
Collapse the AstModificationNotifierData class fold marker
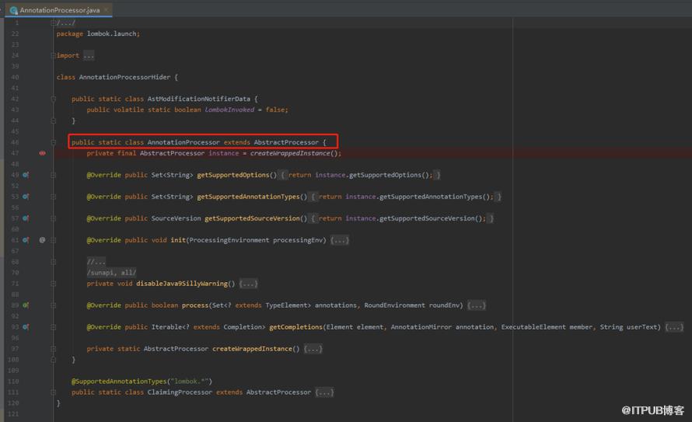pos(54,99)
